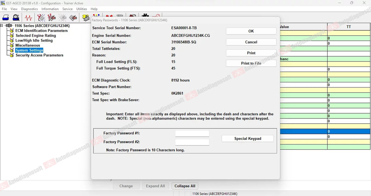Select 1106 Series (ABCDEFGHIJ1234K) tree root
Screen dimensions: 371x196
[x=42, y=25]
